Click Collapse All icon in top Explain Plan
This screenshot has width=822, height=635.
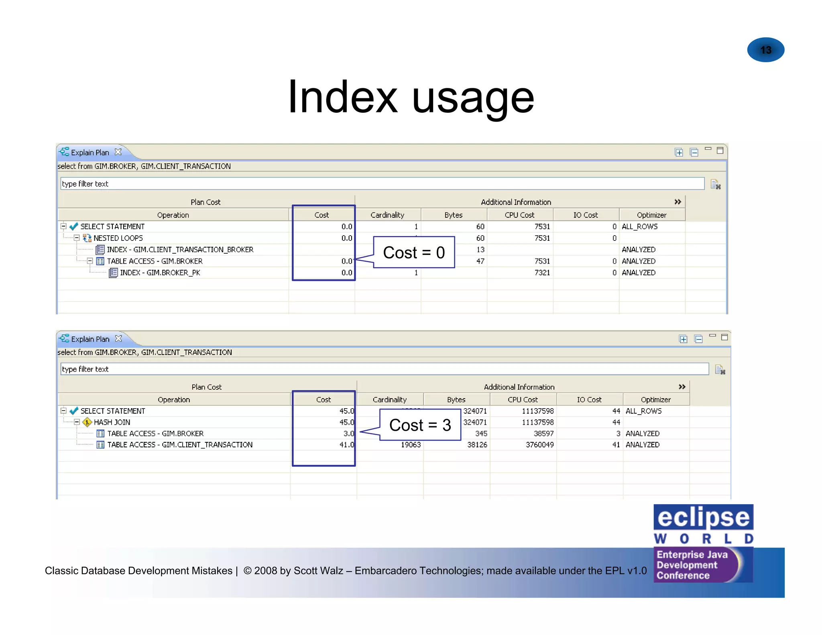click(694, 153)
